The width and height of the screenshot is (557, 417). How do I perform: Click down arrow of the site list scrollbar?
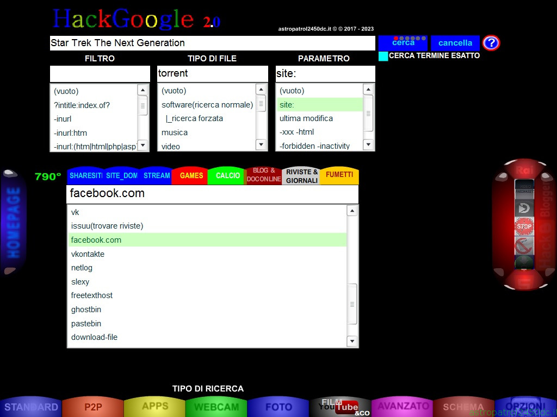click(x=352, y=341)
